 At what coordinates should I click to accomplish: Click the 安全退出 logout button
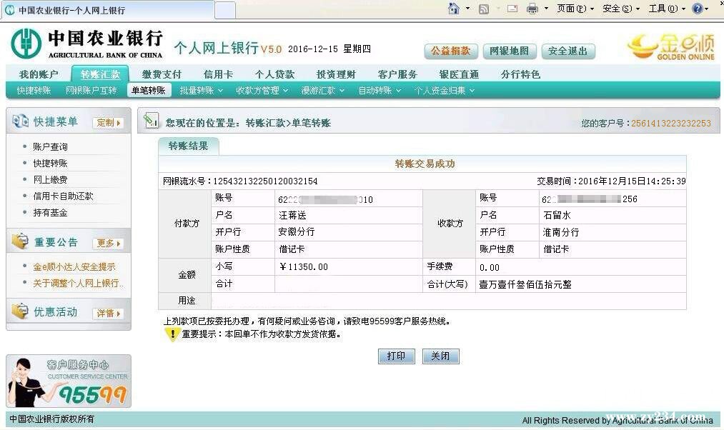coord(568,51)
